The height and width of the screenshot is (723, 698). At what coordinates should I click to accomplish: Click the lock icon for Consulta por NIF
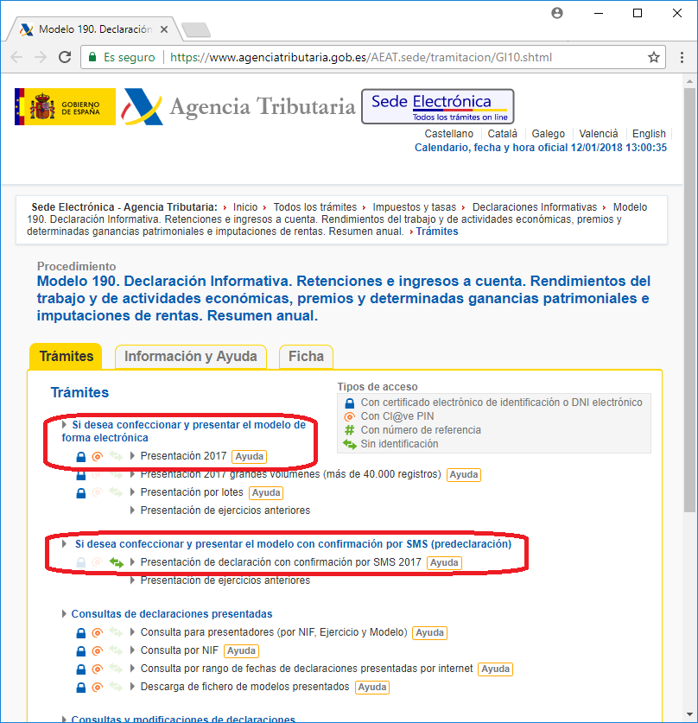click(80, 651)
